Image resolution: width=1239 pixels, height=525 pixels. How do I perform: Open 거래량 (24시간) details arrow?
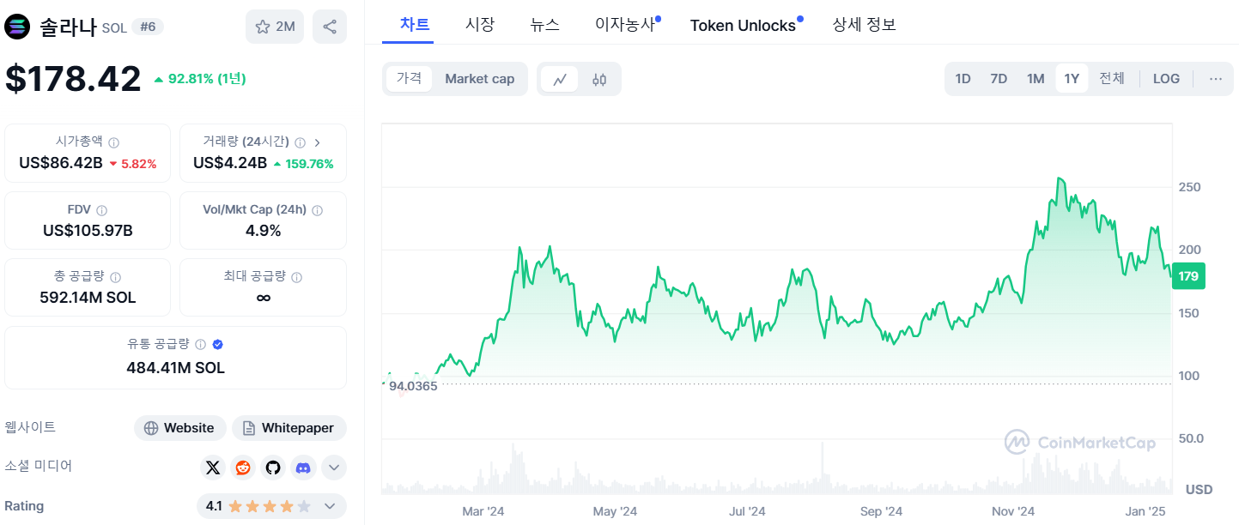point(316,142)
